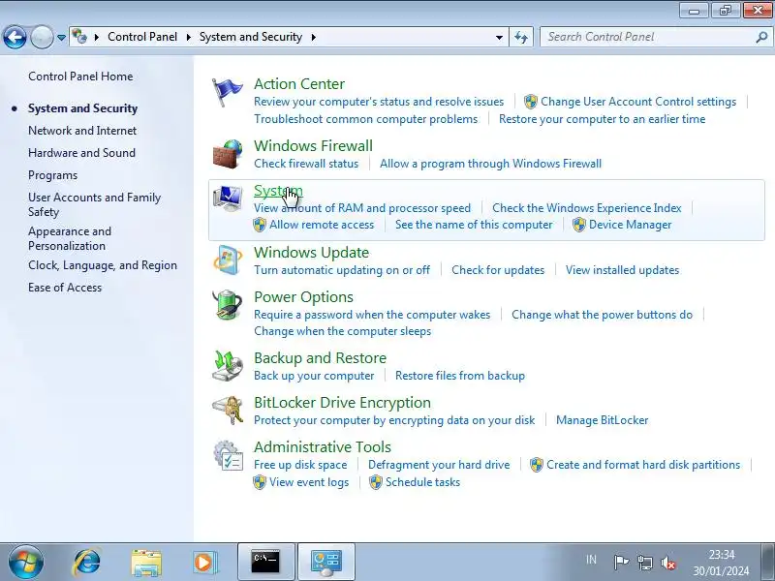The height and width of the screenshot is (581, 775).
Task: Click the shield icon beside Device Manager
Action: coord(578,225)
